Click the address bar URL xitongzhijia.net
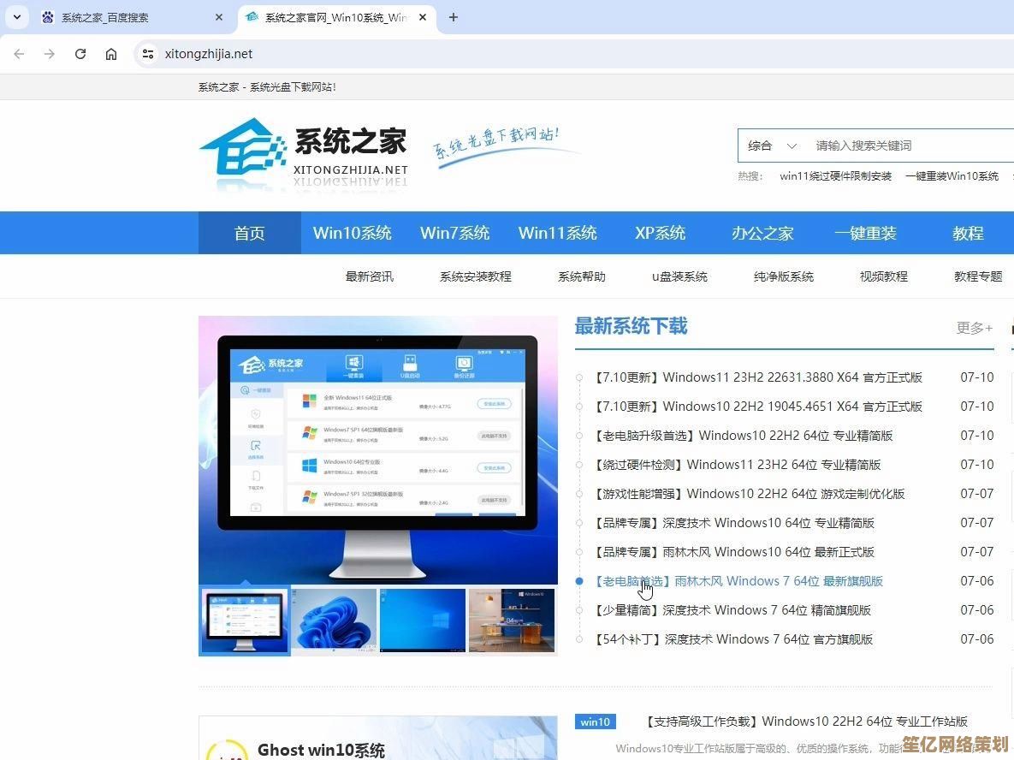 208,54
